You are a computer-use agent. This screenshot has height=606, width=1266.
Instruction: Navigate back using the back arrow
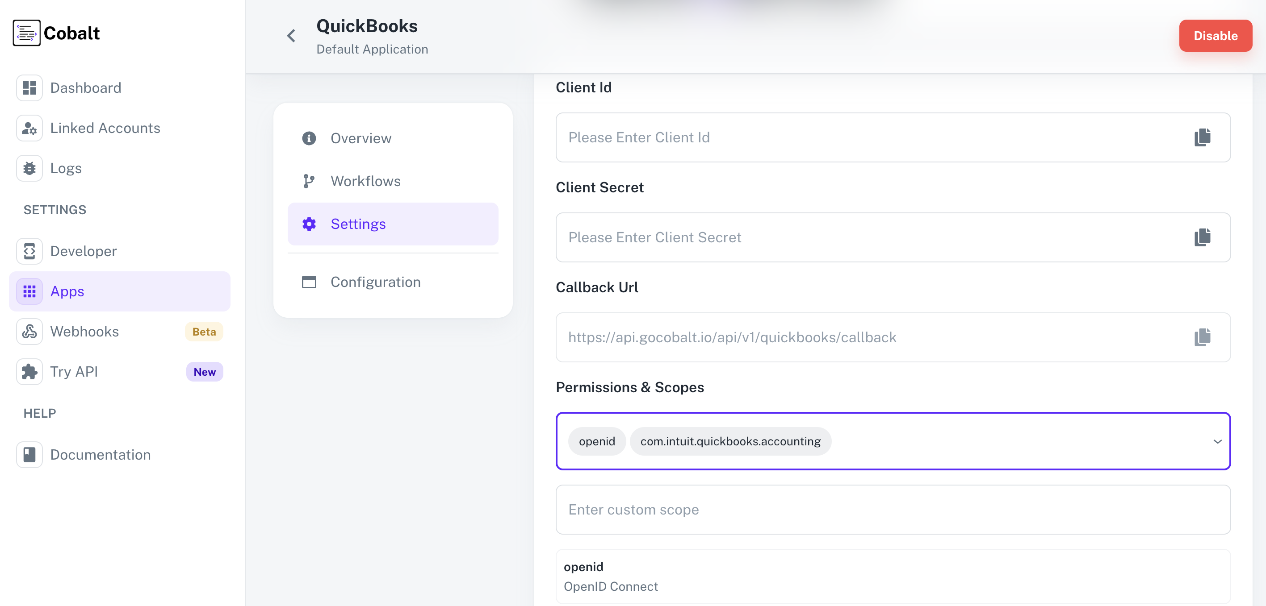(291, 35)
